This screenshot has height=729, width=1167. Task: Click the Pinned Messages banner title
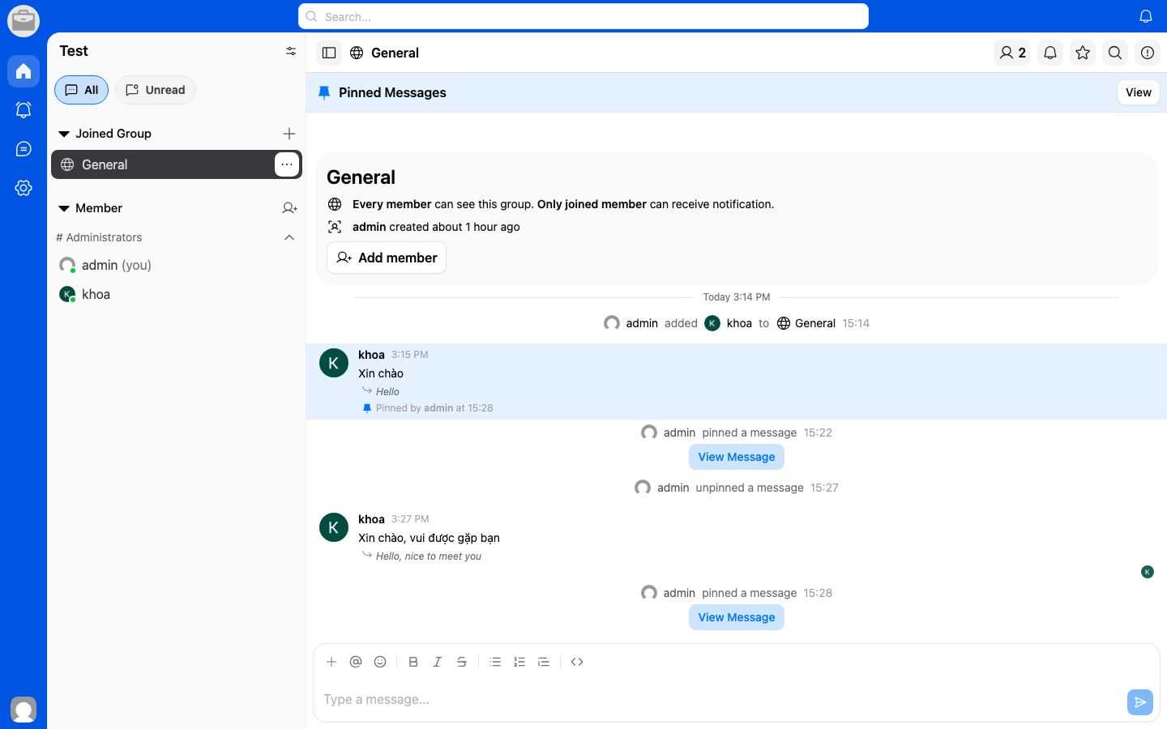coord(392,92)
